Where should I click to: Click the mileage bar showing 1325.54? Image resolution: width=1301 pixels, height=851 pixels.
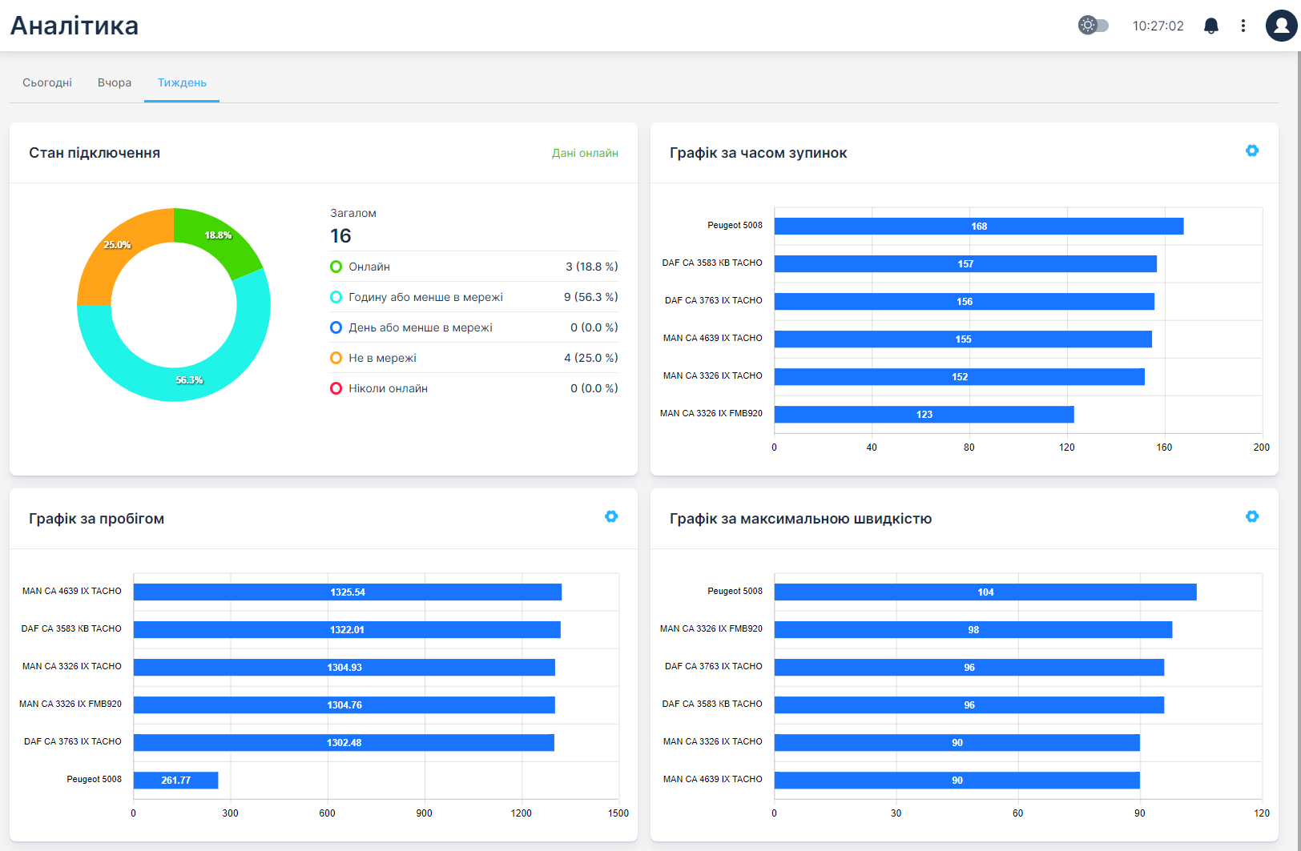tap(348, 592)
